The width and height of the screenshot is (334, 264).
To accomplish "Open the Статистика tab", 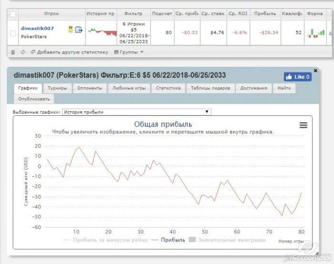I will pos(168,88).
